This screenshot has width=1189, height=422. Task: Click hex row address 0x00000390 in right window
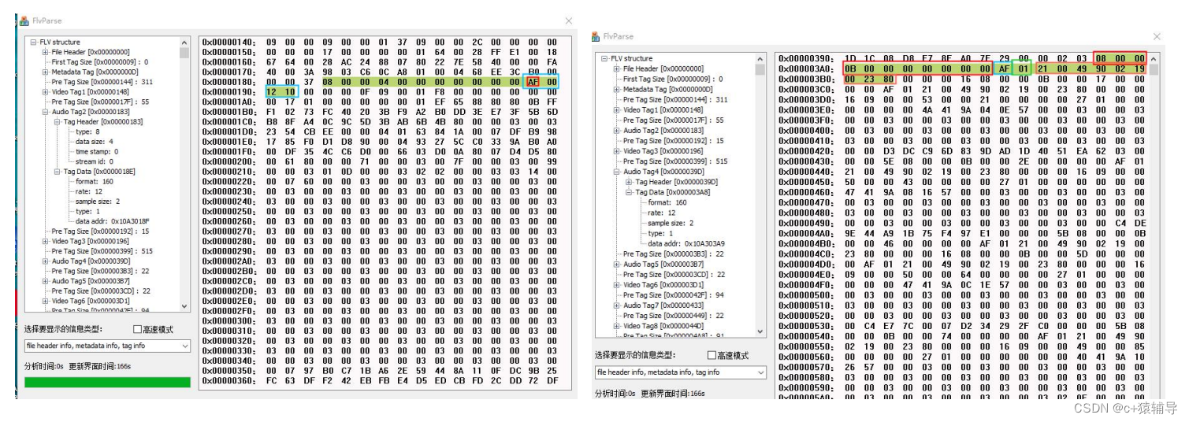805,58
